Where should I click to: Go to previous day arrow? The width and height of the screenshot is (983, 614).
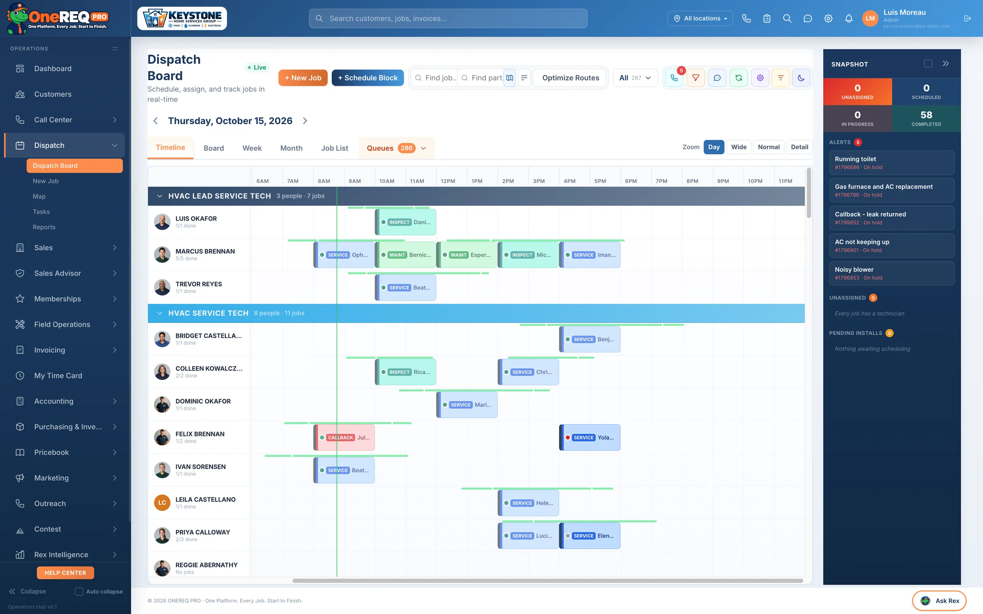click(156, 121)
